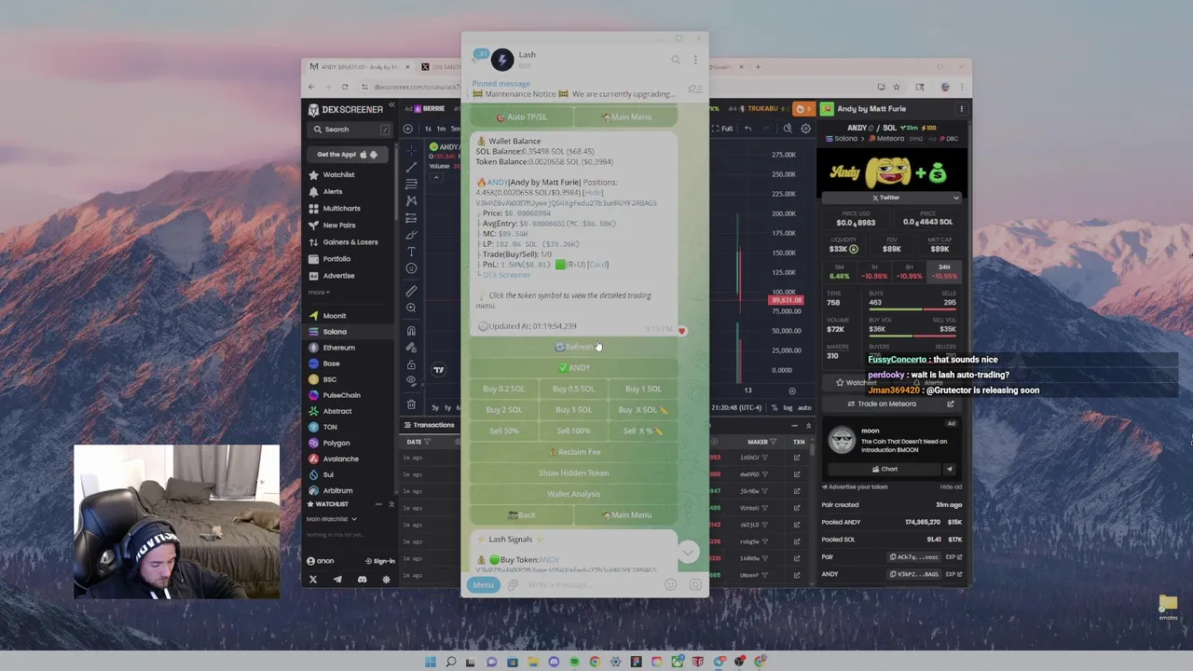Screen dimensions: 1193x671
Task: Select the chart text tool
Action: 411,252
